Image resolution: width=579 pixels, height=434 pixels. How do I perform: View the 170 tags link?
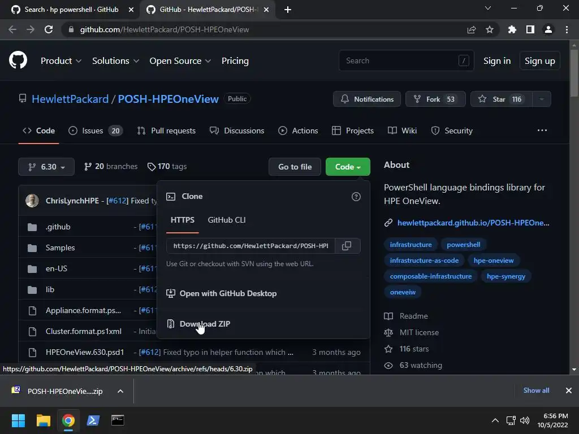click(x=167, y=167)
